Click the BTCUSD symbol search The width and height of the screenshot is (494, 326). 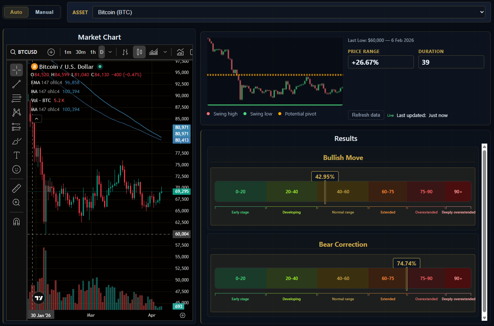(x=24, y=52)
